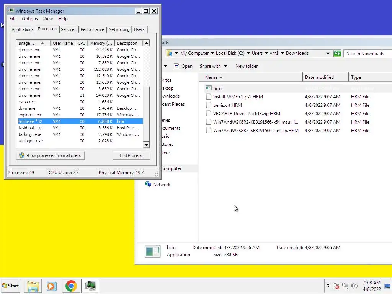
Task: Open the Share with dropdown
Action: coord(213,66)
